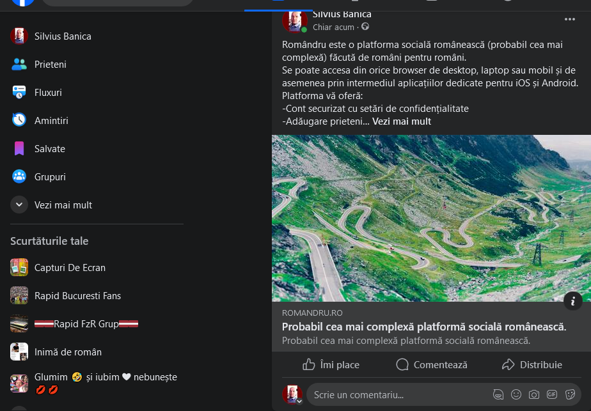Show link info via the i icon
Screen dimensions: 591x411
(573, 300)
